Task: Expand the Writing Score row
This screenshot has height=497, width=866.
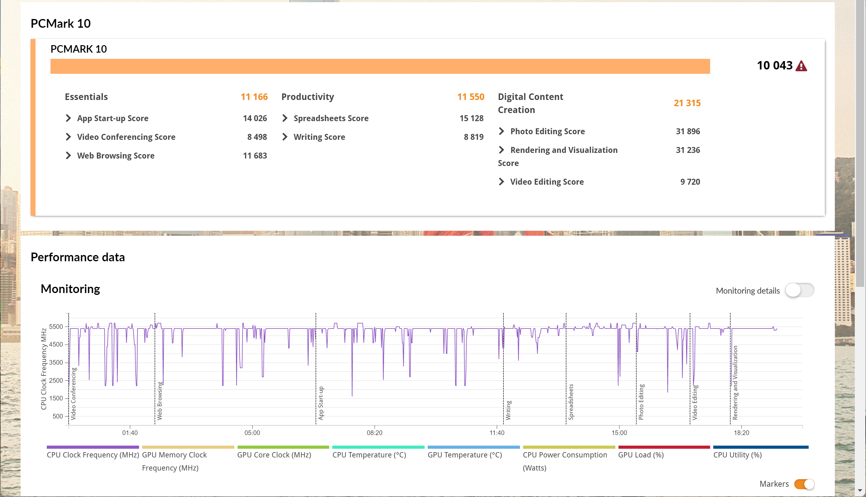Action: click(x=285, y=137)
